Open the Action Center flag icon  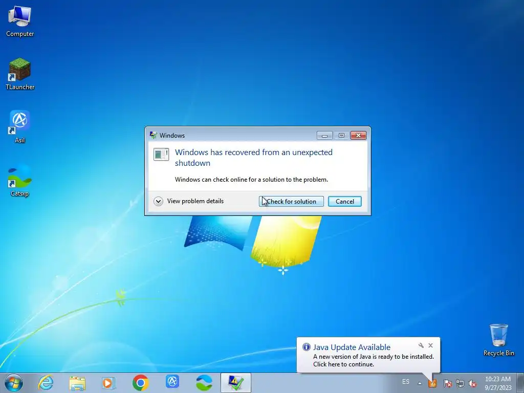(x=447, y=383)
